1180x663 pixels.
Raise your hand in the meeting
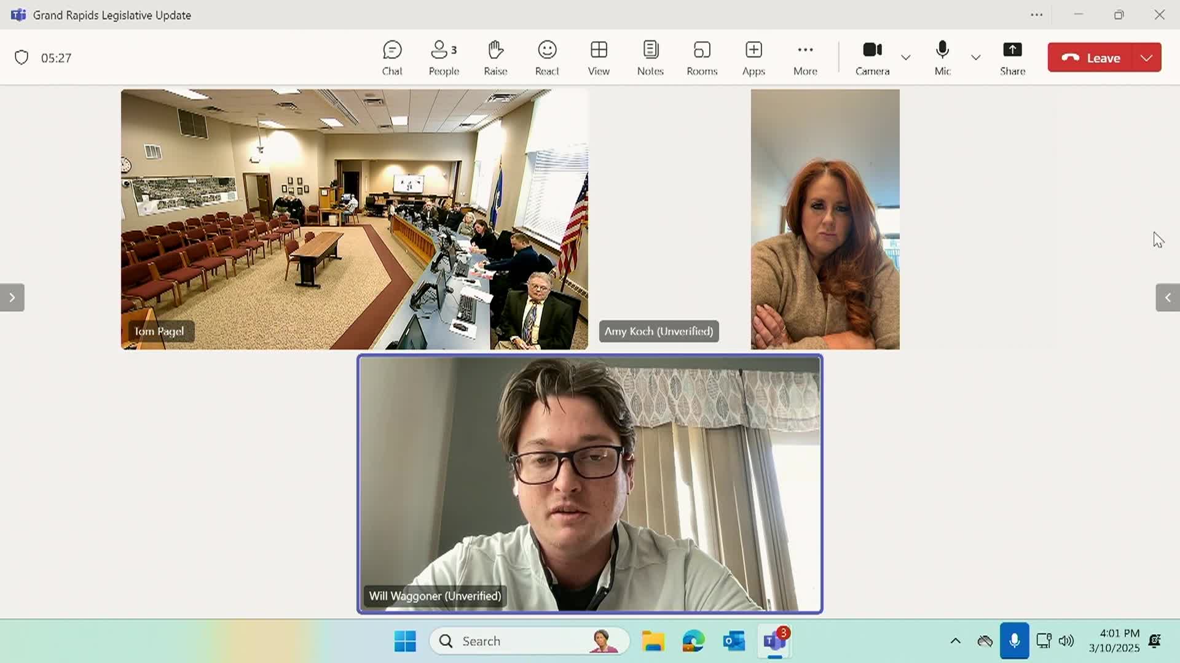pos(495,58)
